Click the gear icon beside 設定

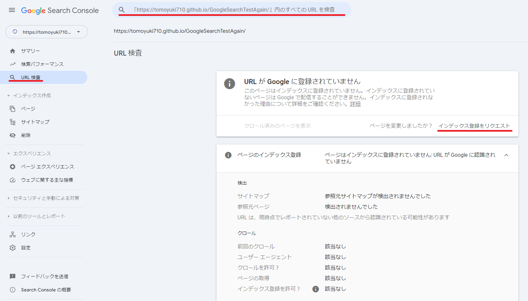[x=13, y=248]
